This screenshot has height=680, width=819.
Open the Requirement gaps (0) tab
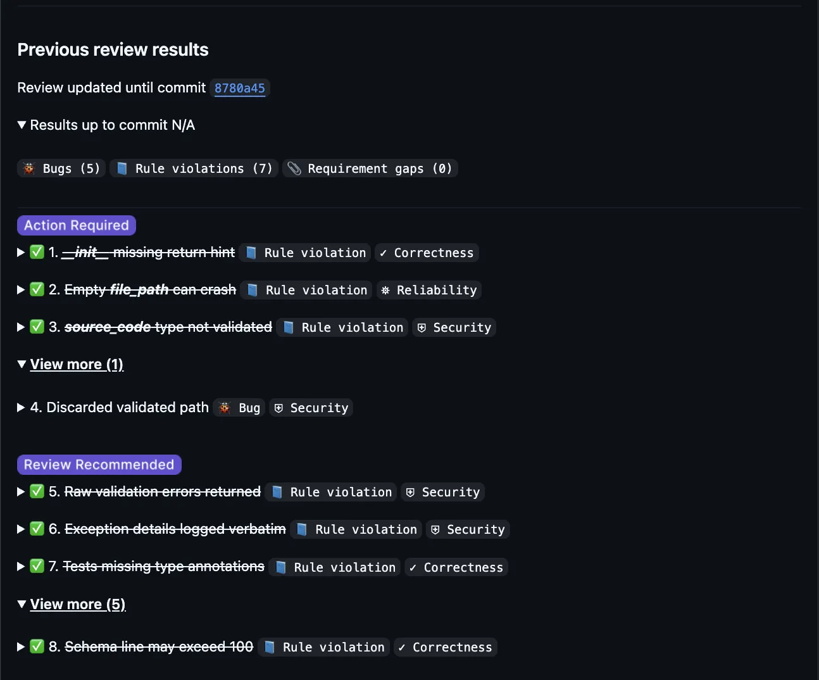tap(370, 168)
